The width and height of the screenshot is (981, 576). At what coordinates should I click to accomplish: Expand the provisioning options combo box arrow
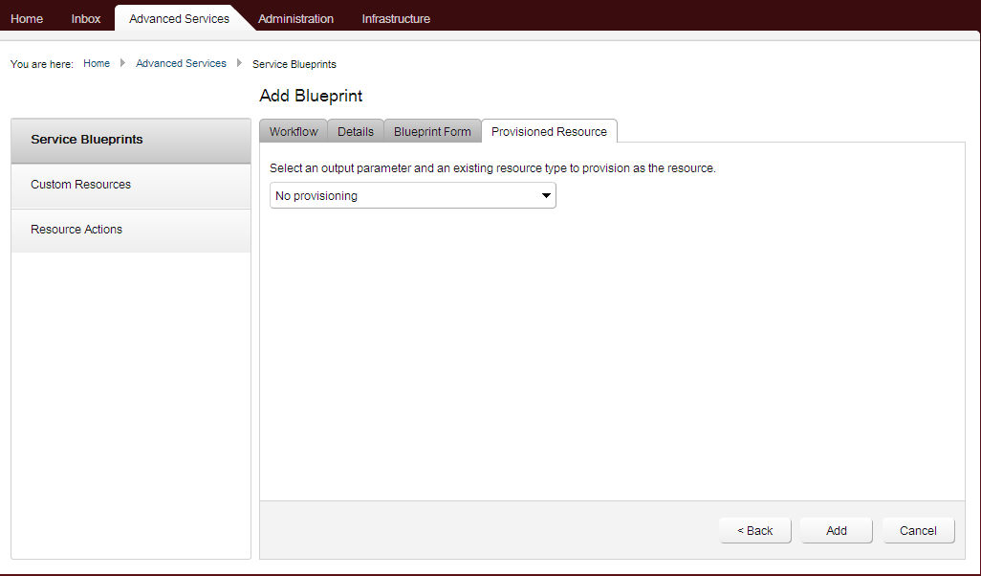(x=545, y=195)
